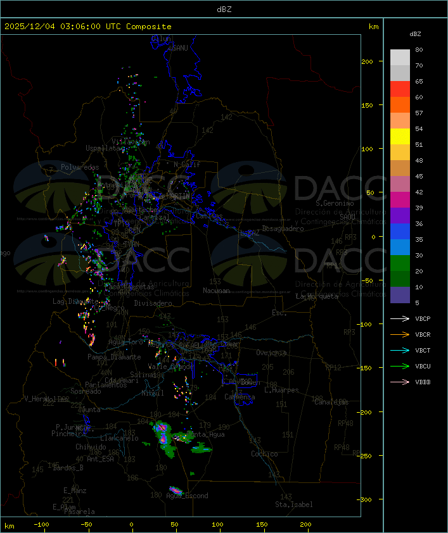The image size is (448, 533).
Task: Click the VBCT legend label
Action: tap(423, 350)
